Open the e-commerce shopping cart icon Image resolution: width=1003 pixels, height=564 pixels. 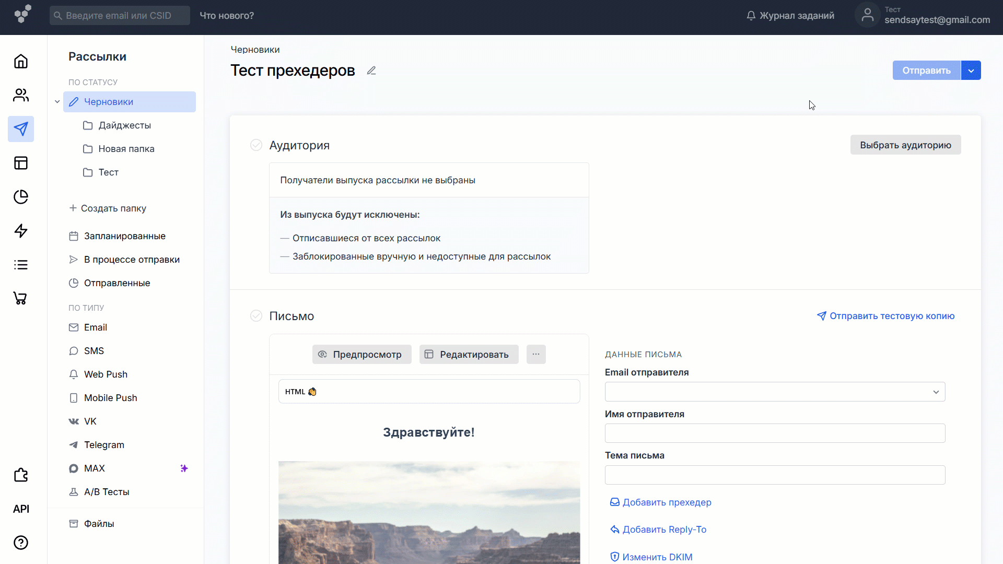[x=21, y=298]
